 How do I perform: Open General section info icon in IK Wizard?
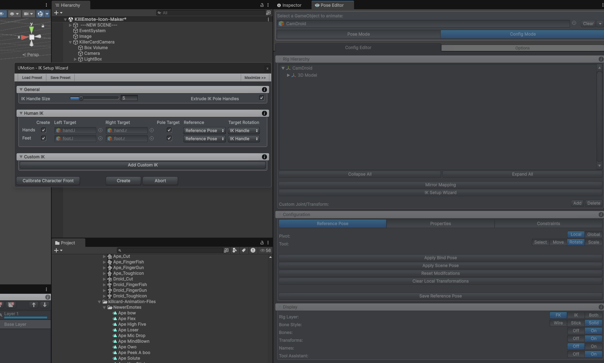click(264, 90)
